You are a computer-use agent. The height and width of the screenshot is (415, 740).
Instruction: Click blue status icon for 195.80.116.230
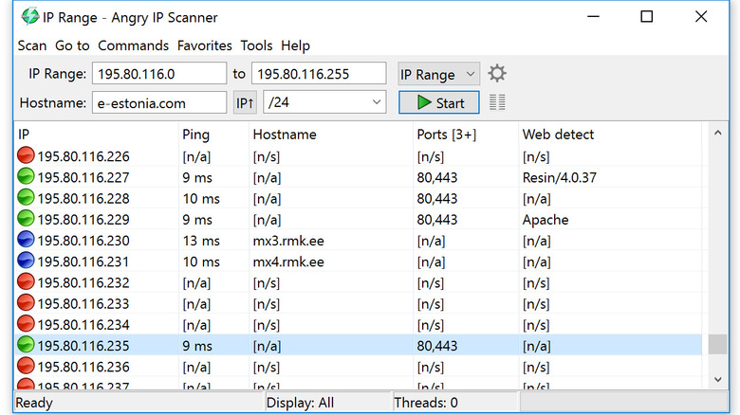[x=27, y=241]
